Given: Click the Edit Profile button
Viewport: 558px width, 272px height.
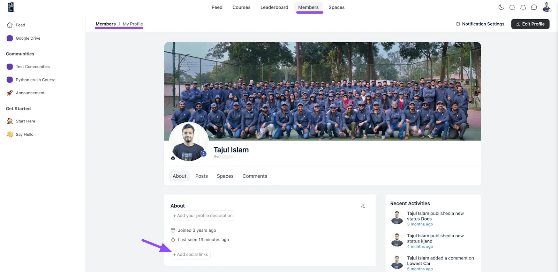Looking at the screenshot, I should 530,24.
